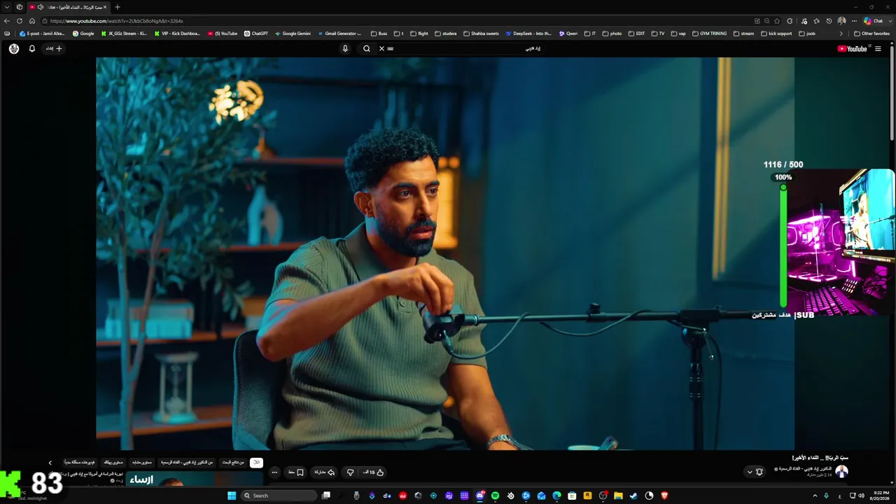This screenshot has height=504, width=896.
Task: Focus the YouTube search box
Action: click(462, 49)
